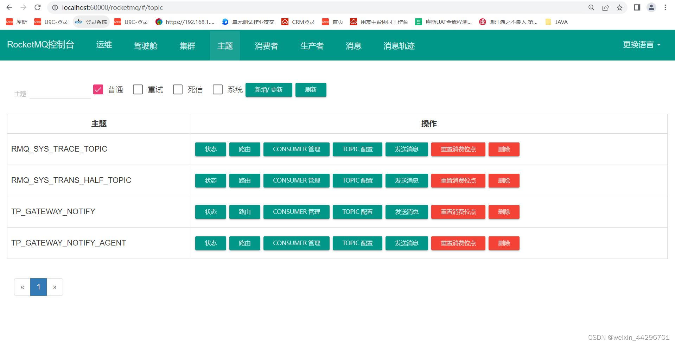675x344 pixels.
Task: Open TOPIC 配置 for RMQ_SYS_TRANS_HALF_TOPIC
Action: coord(357,180)
